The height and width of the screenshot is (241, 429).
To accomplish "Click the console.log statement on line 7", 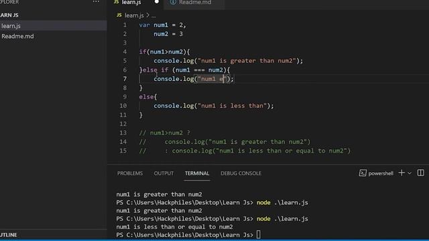I will (194, 79).
